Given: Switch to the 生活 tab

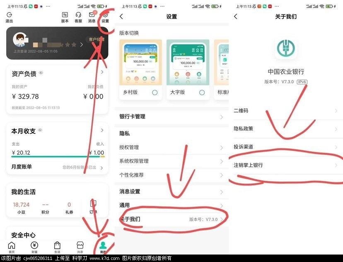Looking at the screenshot, I should [57, 247].
